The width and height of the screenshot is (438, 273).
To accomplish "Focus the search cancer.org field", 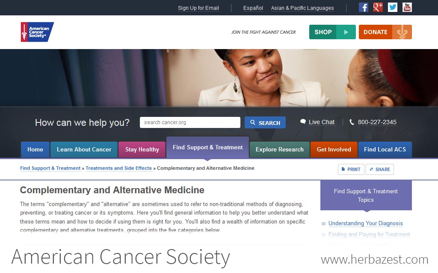I will 190,122.
